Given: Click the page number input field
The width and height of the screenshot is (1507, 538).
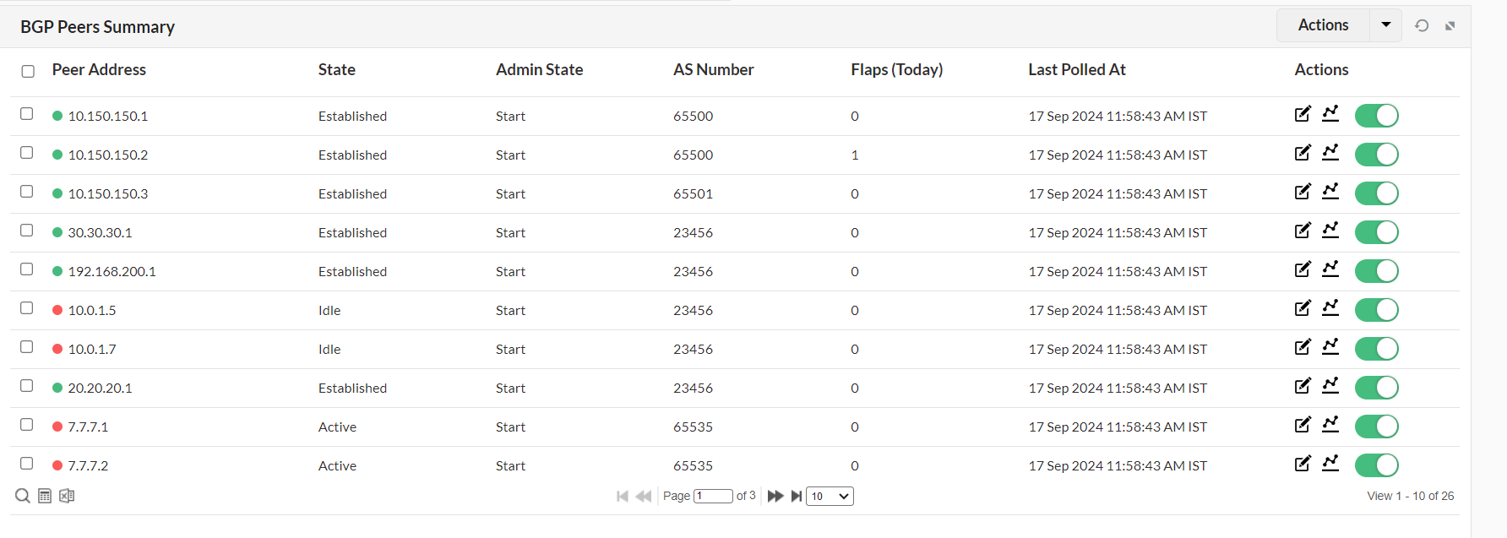Looking at the screenshot, I should (x=713, y=496).
